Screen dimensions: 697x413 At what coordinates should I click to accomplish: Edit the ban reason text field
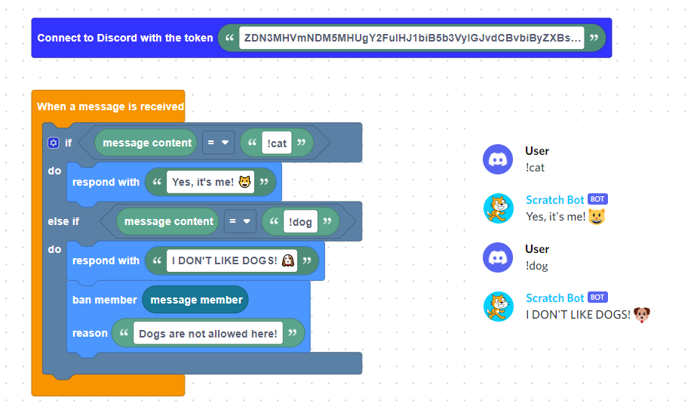point(208,333)
